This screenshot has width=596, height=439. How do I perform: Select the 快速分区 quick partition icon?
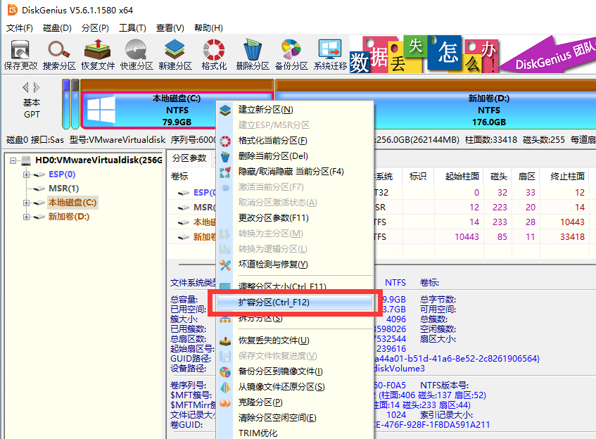click(x=136, y=55)
